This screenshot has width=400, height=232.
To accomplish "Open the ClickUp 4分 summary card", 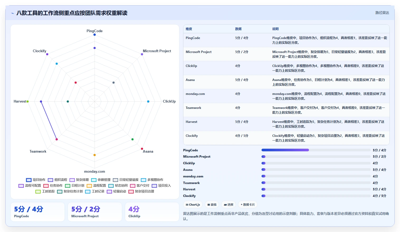I will coord(152,212).
